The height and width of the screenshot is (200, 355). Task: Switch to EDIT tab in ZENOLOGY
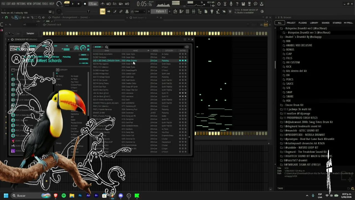click(56, 46)
